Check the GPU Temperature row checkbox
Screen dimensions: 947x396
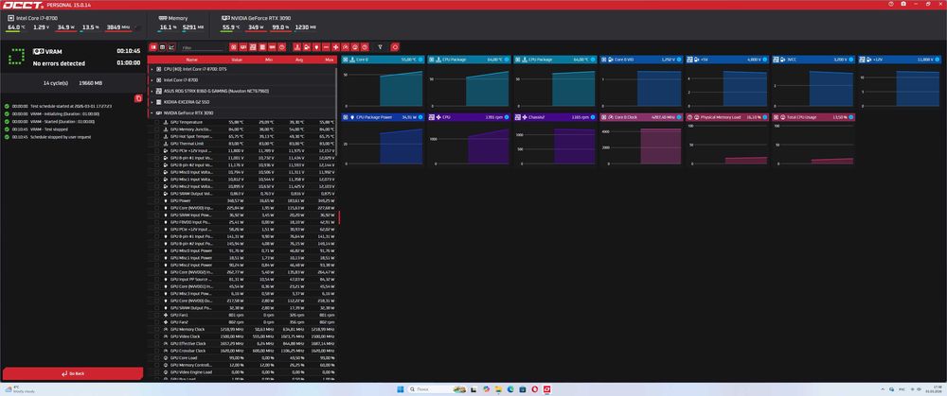[157, 122]
